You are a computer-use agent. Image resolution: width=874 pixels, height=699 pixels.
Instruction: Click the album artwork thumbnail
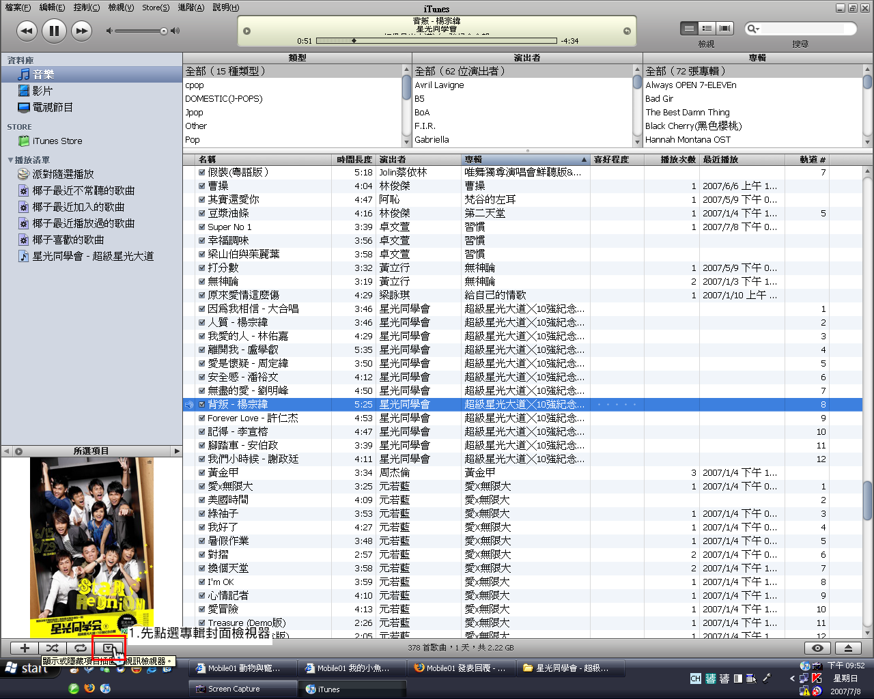[x=91, y=546]
